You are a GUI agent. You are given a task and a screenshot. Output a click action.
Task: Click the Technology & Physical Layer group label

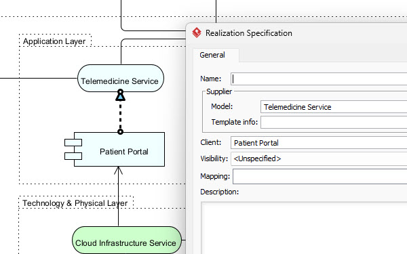[75, 203]
